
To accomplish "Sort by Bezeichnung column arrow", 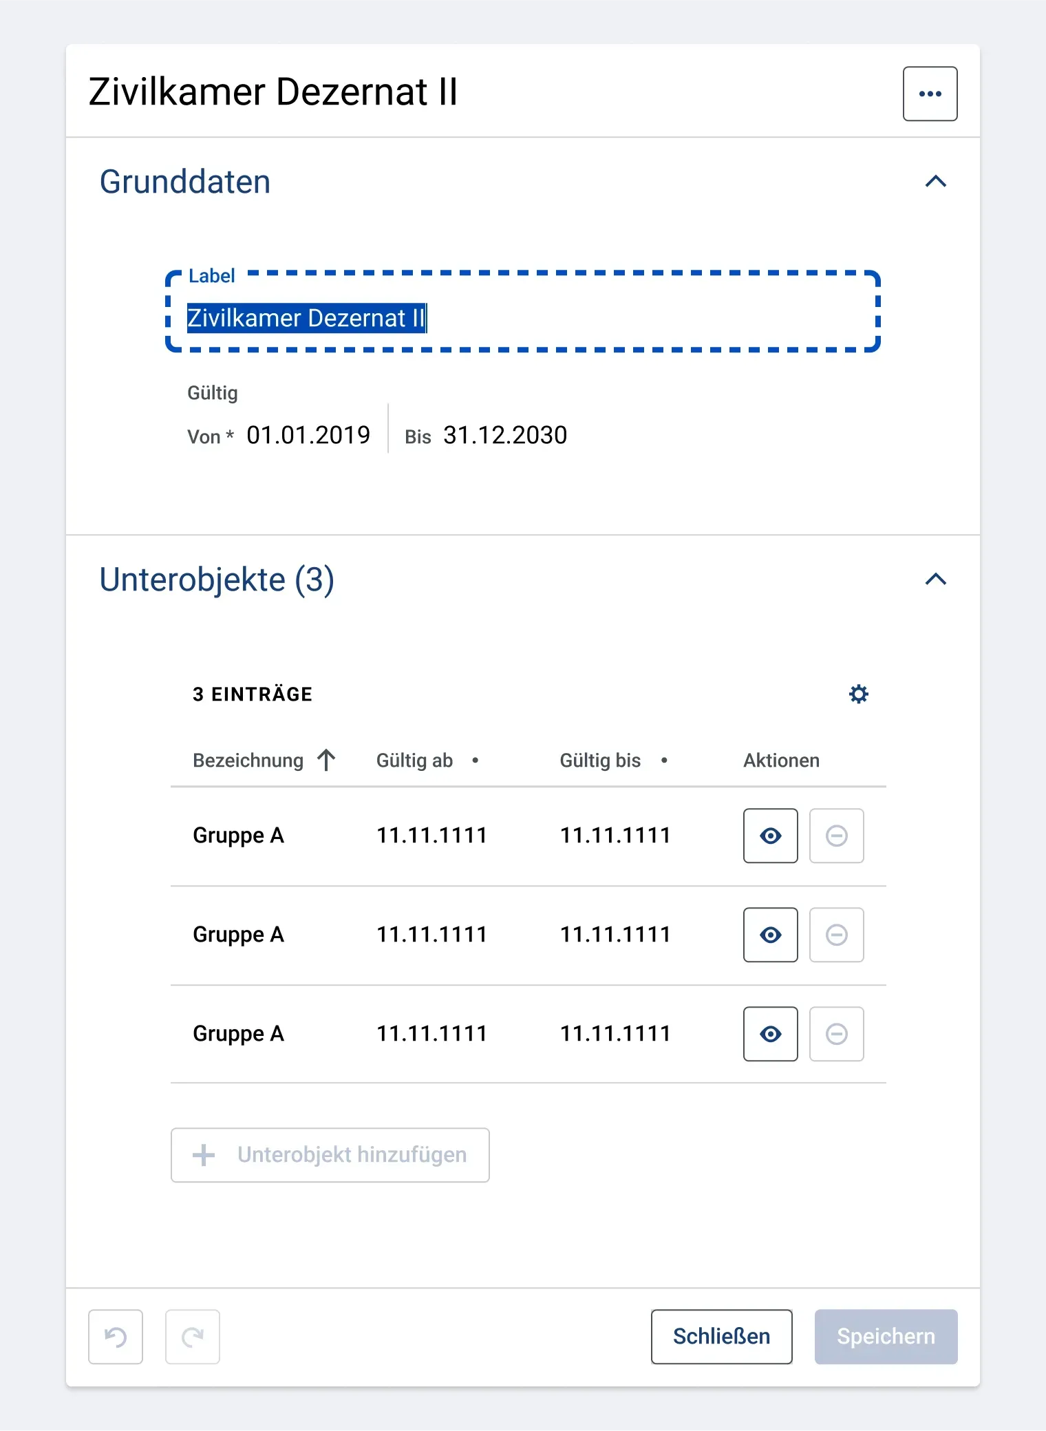I will point(326,761).
